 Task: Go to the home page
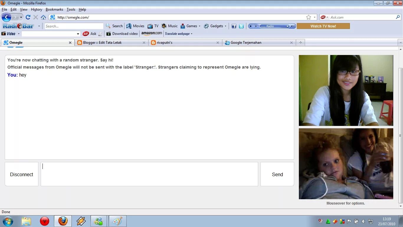tap(43, 17)
